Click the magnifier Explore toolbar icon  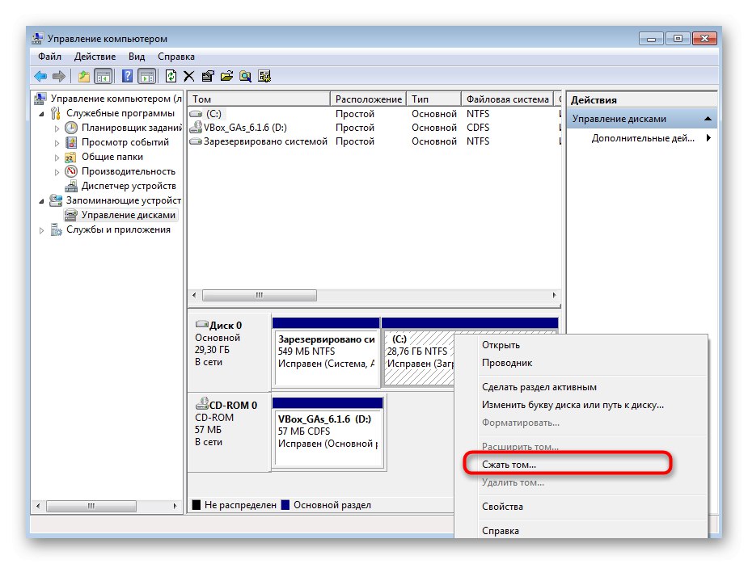pyautogui.click(x=245, y=76)
